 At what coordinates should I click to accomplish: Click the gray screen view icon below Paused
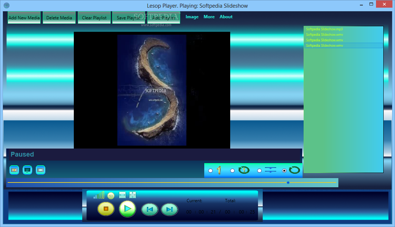(41, 170)
